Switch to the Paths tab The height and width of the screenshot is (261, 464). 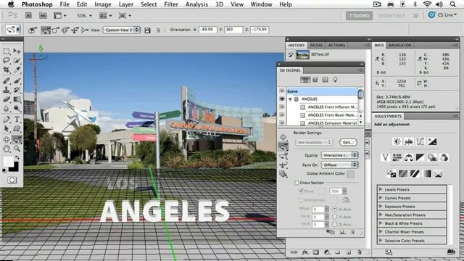[316, 45]
